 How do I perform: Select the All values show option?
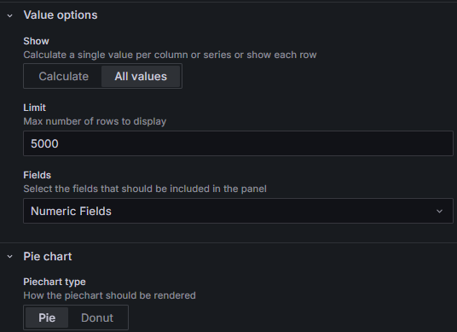point(141,77)
